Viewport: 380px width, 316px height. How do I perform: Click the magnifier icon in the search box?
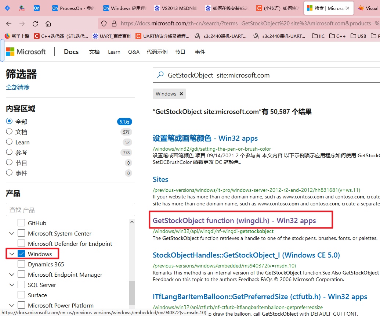tap(160, 75)
